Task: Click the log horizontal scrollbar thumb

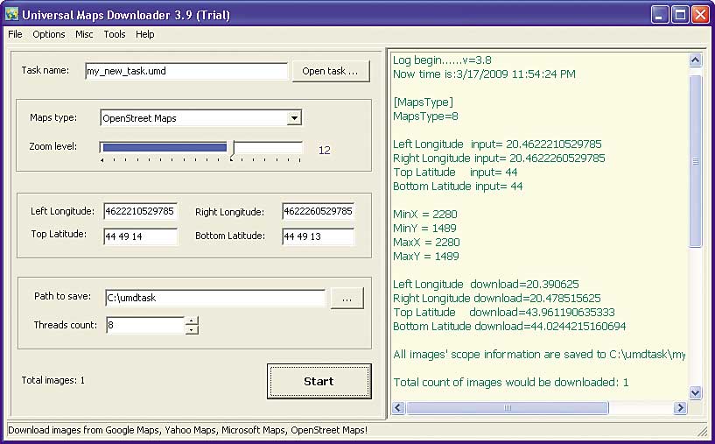Action: 507,407
